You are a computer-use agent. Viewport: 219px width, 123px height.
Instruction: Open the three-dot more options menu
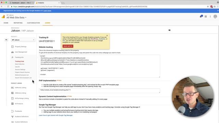coord(210,16)
